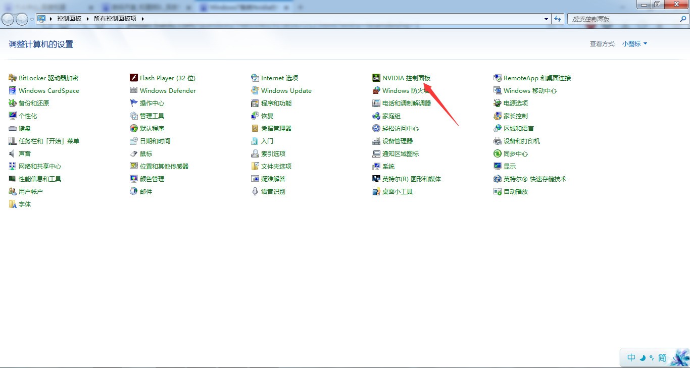The image size is (690, 368).
Task: Click the 疑难解答 link
Action: point(273,179)
